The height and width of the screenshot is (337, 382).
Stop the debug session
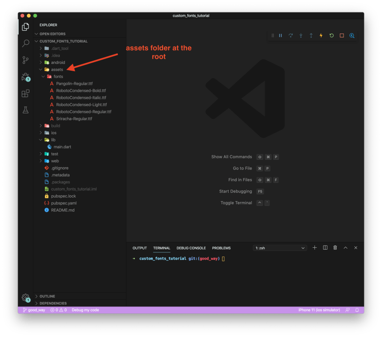point(342,35)
